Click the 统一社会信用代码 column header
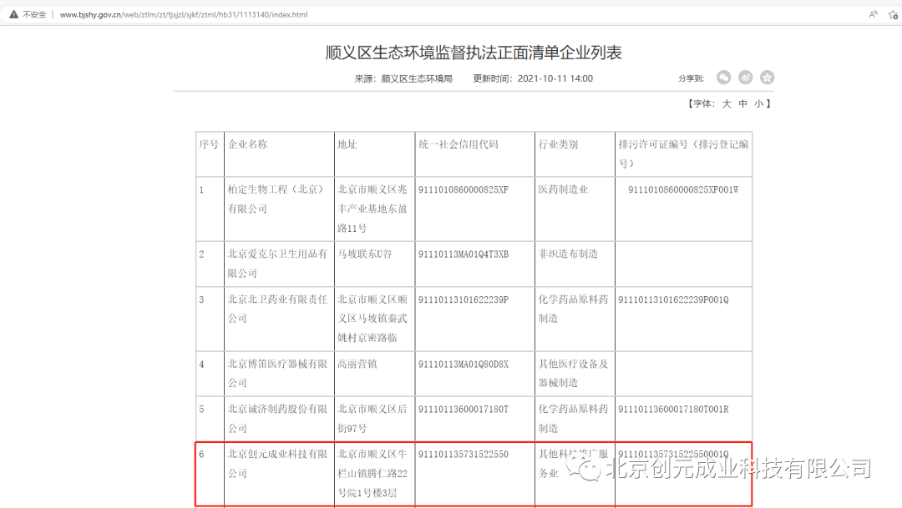 tap(458, 144)
